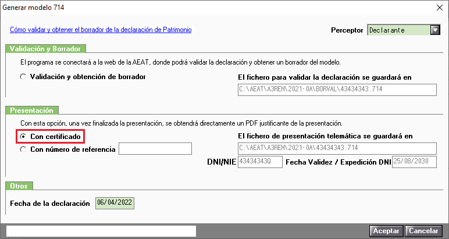Click the DNI/NIE field
Screen dimensions: 449x239
[x=260, y=162]
